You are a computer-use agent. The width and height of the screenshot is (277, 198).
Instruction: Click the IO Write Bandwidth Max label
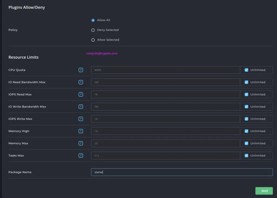[x=27, y=106]
